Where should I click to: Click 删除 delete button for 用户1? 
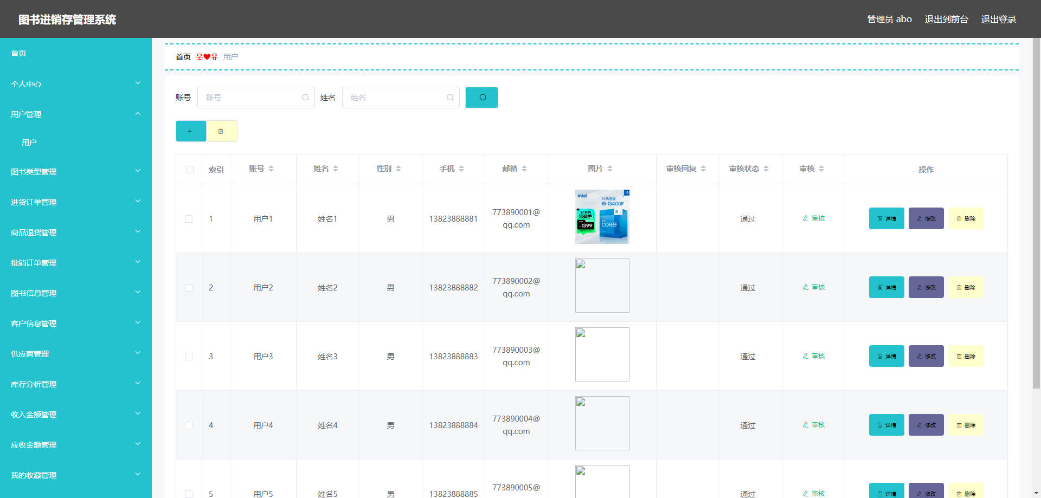pos(966,218)
